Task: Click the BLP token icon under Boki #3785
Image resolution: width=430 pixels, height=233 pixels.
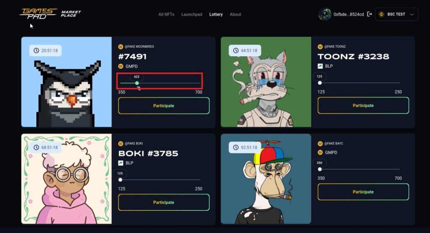Action: coord(121,163)
